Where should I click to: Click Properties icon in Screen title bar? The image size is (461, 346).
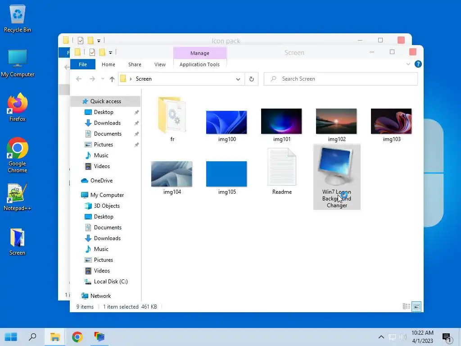click(x=92, y=52)
